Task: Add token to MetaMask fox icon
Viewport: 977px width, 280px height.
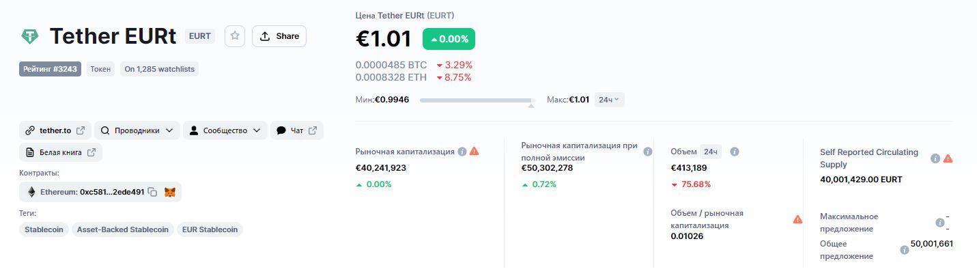Action: (x=170, y=193)
